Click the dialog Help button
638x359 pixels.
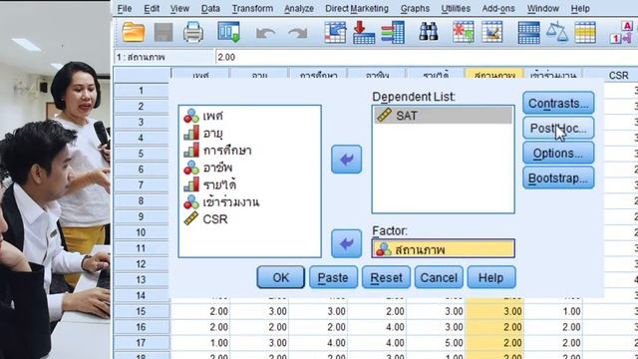(x=491, y=277)
